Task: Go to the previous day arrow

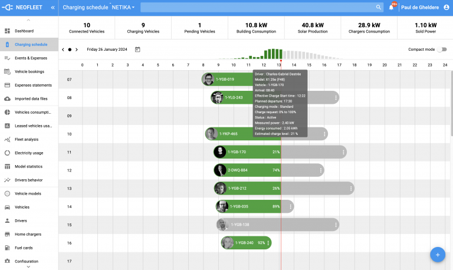Action: 63,50
